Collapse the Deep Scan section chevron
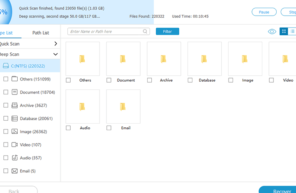This screenshot has width=296, height=193. point(55,54)
